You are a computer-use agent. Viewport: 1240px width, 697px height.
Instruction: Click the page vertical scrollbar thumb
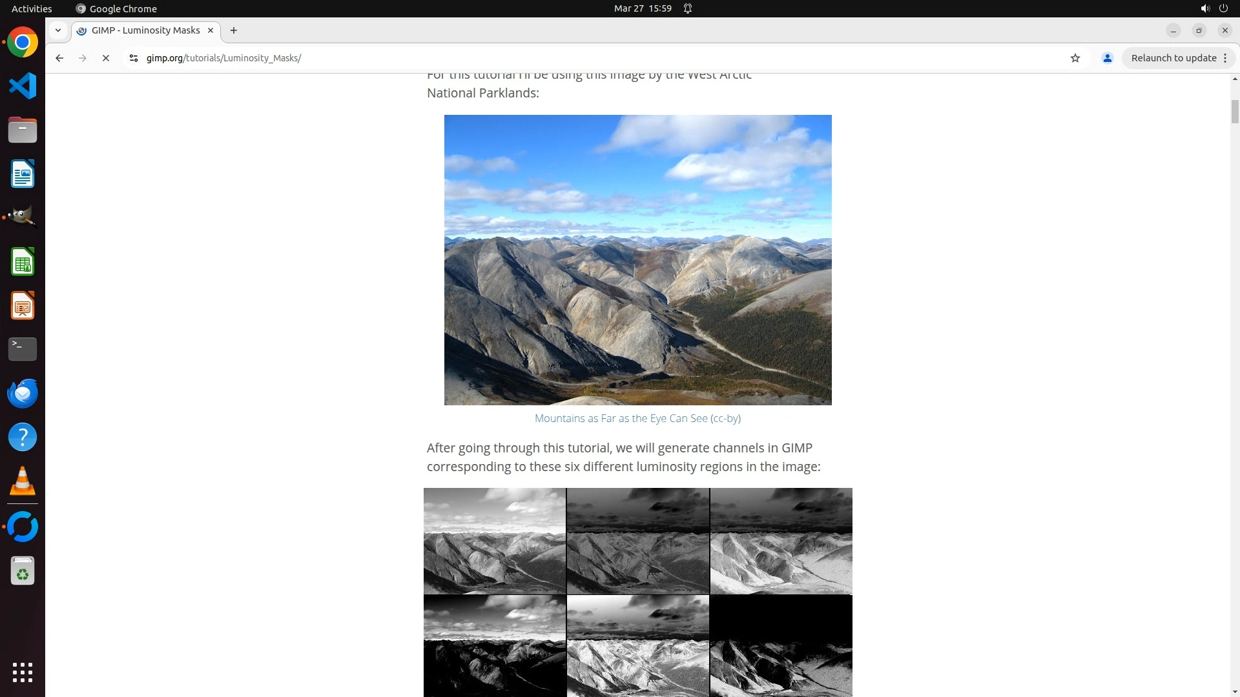click(1235, 111)
